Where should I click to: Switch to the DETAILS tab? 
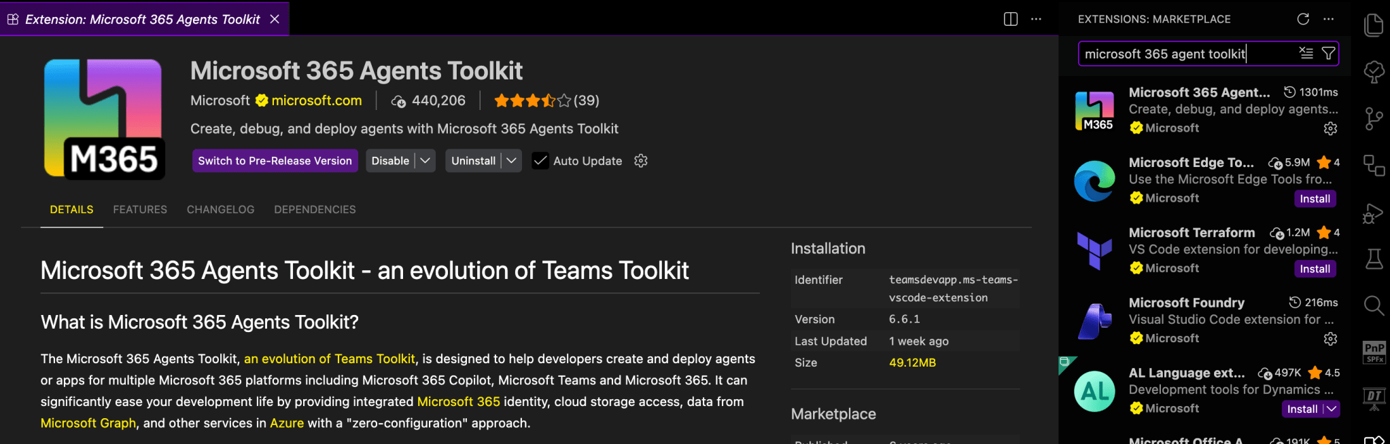(71, 210)
